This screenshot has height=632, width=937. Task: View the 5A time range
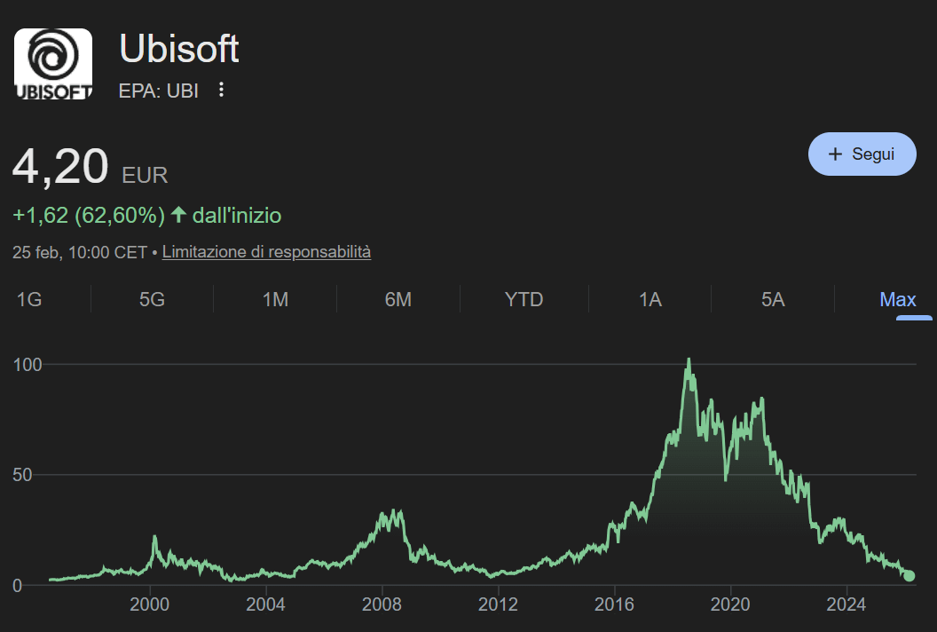point(773,300)
